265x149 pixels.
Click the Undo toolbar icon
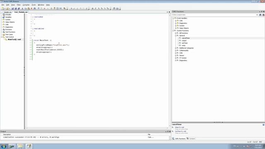[x=39, y=8]
